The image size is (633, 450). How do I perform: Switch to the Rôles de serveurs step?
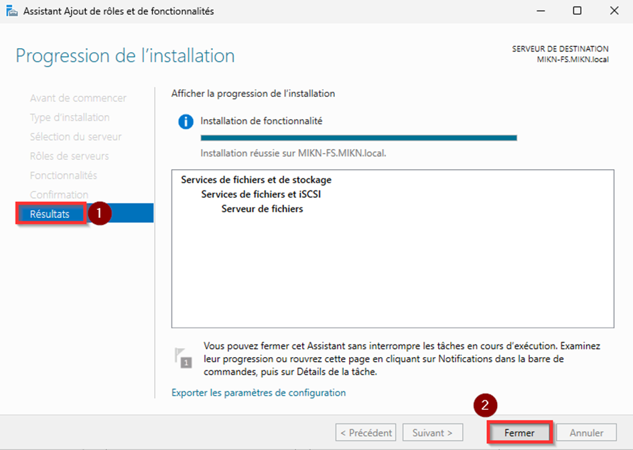click(69, 156)
